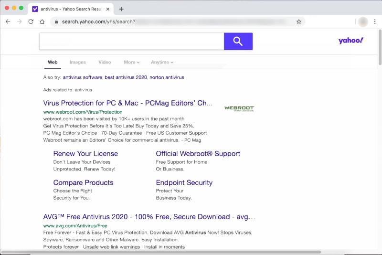Click 'PC Mag Editor's Choice' description line

(125, 133)
